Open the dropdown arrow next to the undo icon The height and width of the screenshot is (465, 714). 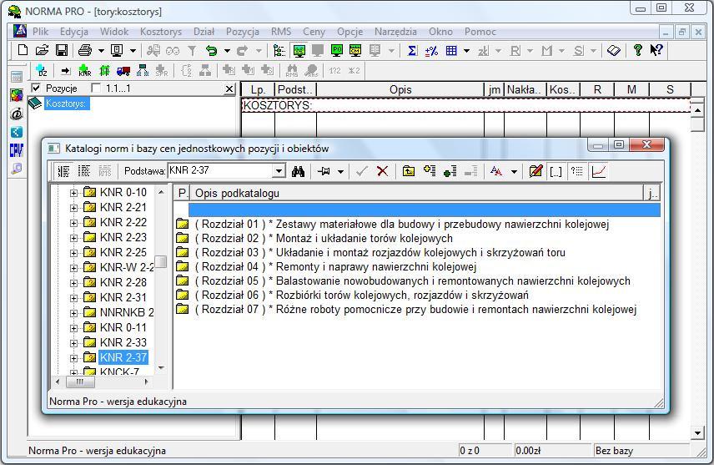(227, 51)
